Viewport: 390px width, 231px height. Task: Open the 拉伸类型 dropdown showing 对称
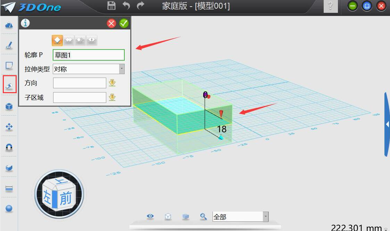122,69
